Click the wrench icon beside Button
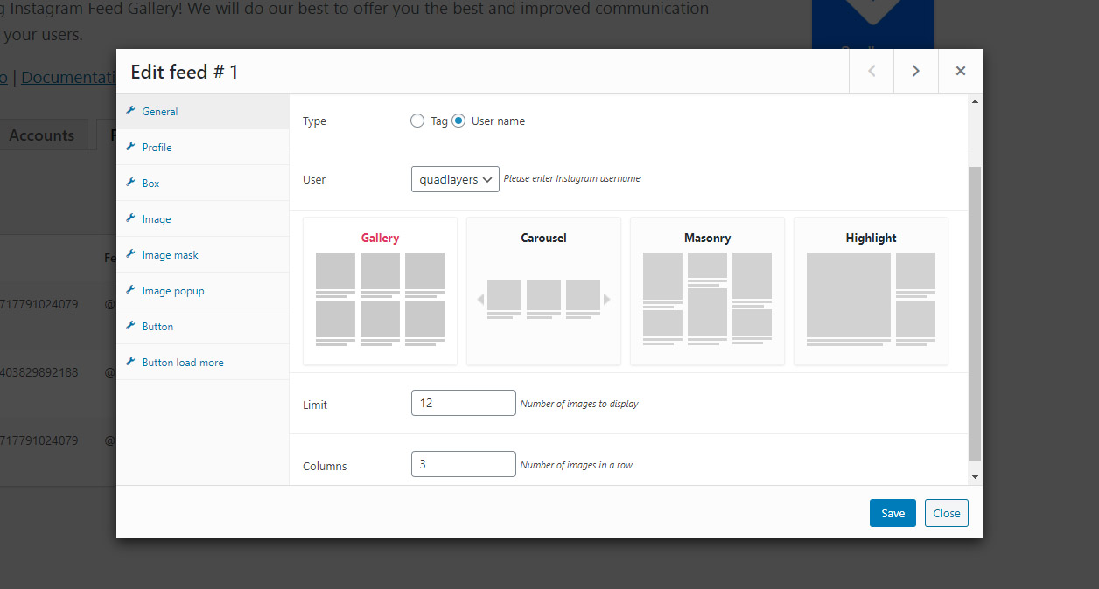Viewport: 1099px width, 589px height. click(130, 326)
